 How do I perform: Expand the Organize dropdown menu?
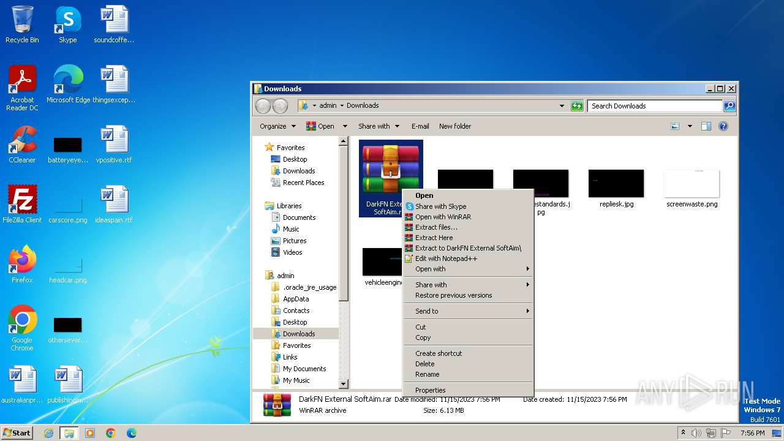(x=277, y=126)
